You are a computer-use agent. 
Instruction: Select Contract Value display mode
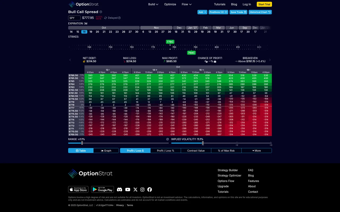point(196,151)
